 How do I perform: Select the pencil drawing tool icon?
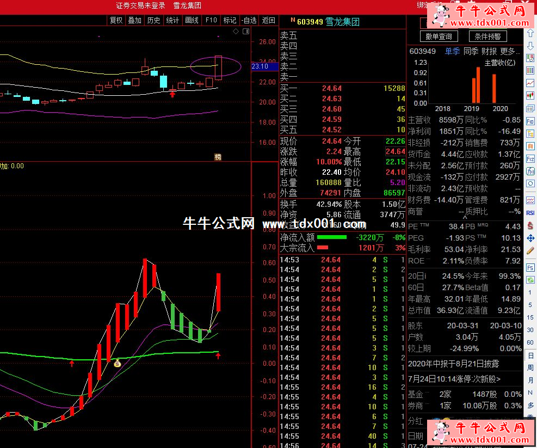pos(530,250)
